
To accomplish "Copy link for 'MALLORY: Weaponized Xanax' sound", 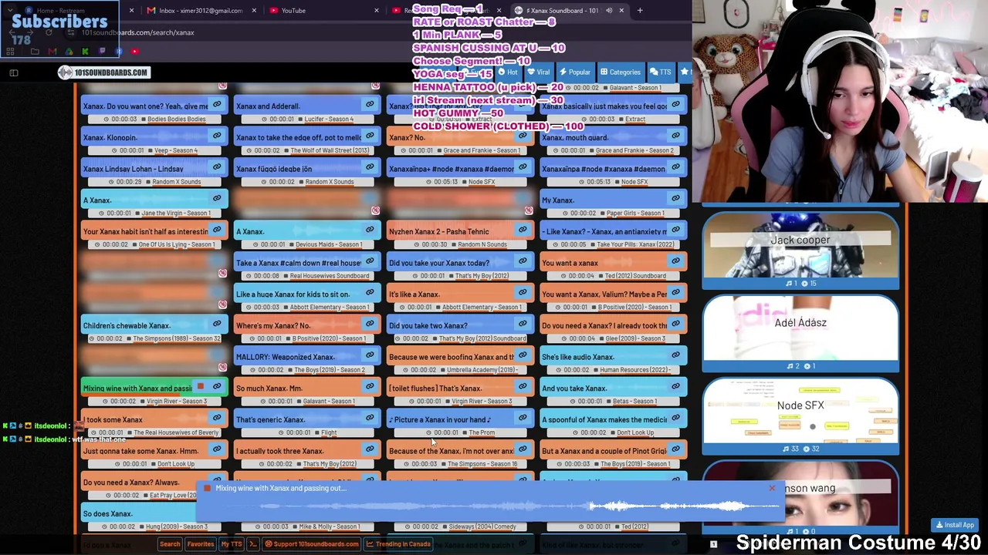I will 370,356.
